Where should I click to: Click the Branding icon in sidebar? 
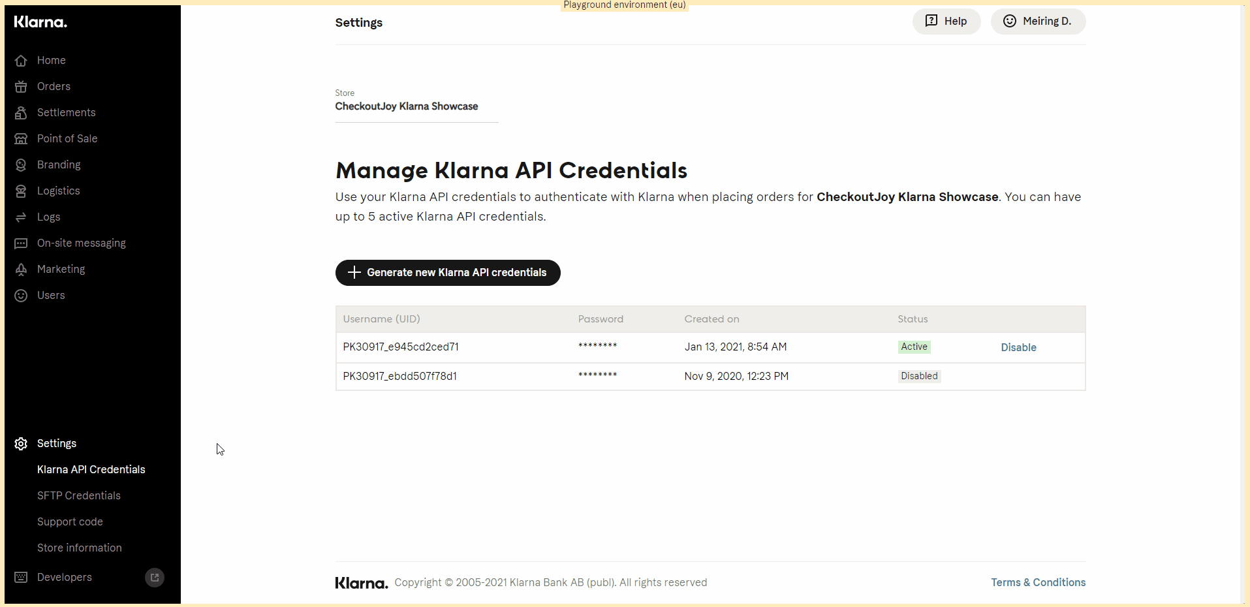pyautogui.click(x=21, y=165)
